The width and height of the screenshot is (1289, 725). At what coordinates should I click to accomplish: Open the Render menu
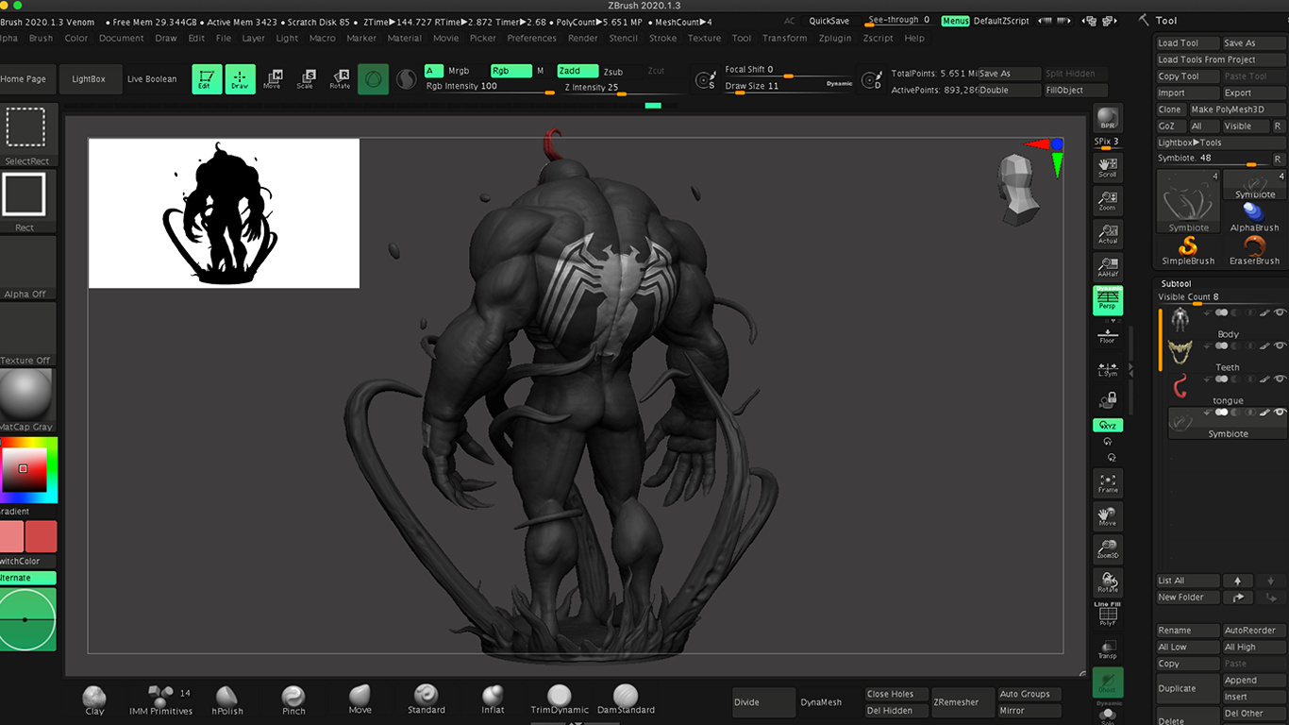pos(582,39)
